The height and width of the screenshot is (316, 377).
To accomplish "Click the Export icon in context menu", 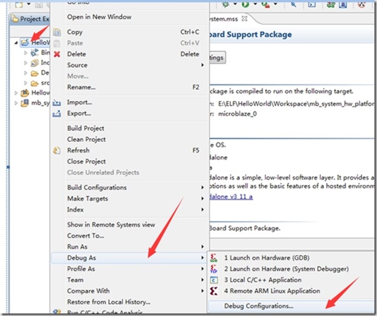I will 57,114.
